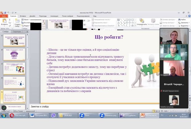
Task: Open the Viber icon in taskbar
Action: 54,115
